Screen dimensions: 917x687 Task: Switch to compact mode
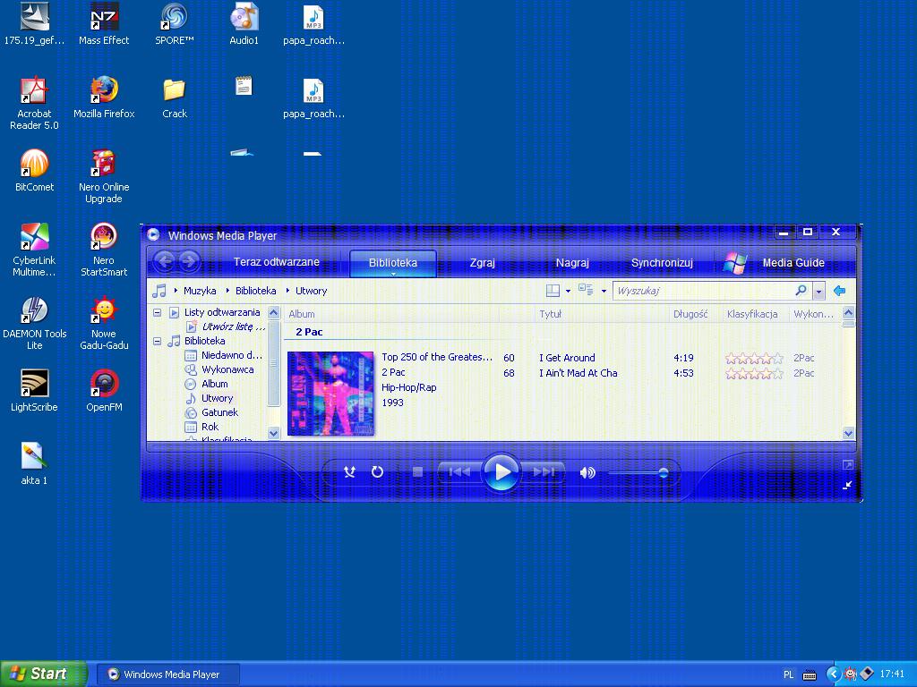click(x=847, y=485)
